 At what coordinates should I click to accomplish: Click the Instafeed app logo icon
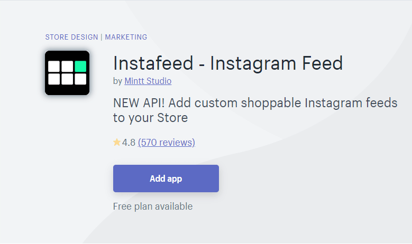coord(67,73)
